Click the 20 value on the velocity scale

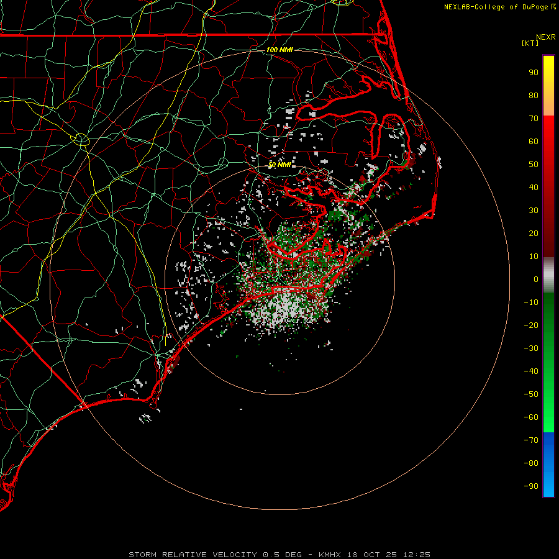click(534, 233)
